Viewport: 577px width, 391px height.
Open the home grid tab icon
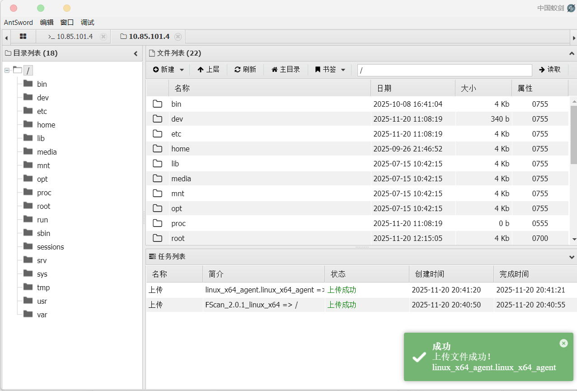click(23, 37)
